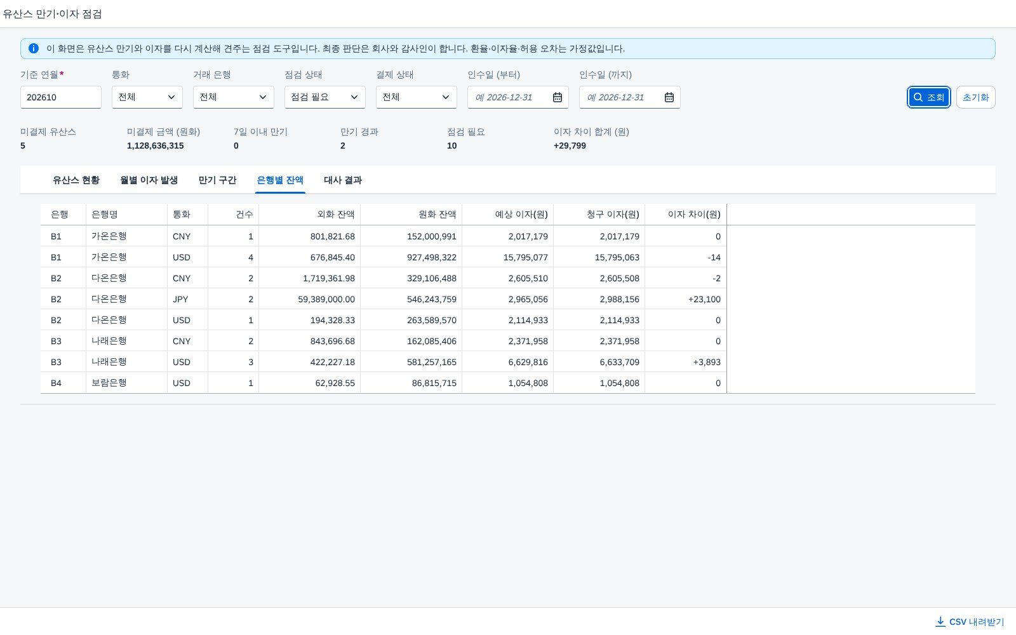
Task: Click the 조회 search button
Action: tap(929, 97)
